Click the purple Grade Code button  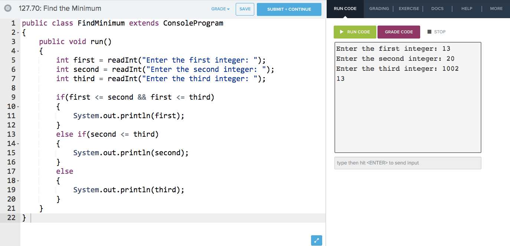pos(399,32)
